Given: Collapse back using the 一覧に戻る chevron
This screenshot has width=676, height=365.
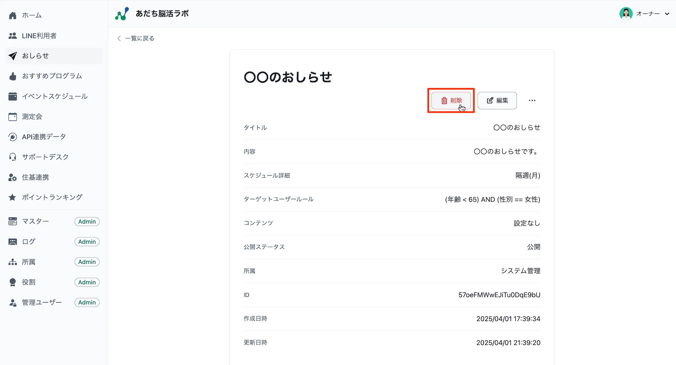Looking at the screenshot, I should (x=119, y=38).
